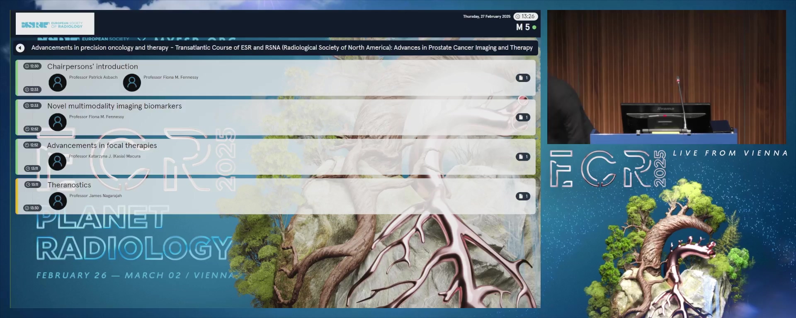Click the live lectern video feed
This screenshot has width=796, height=318.
666,77
